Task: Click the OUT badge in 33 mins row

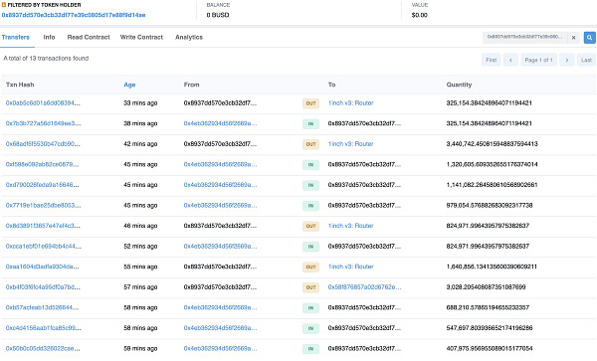Action: click(x=310, y=103)
